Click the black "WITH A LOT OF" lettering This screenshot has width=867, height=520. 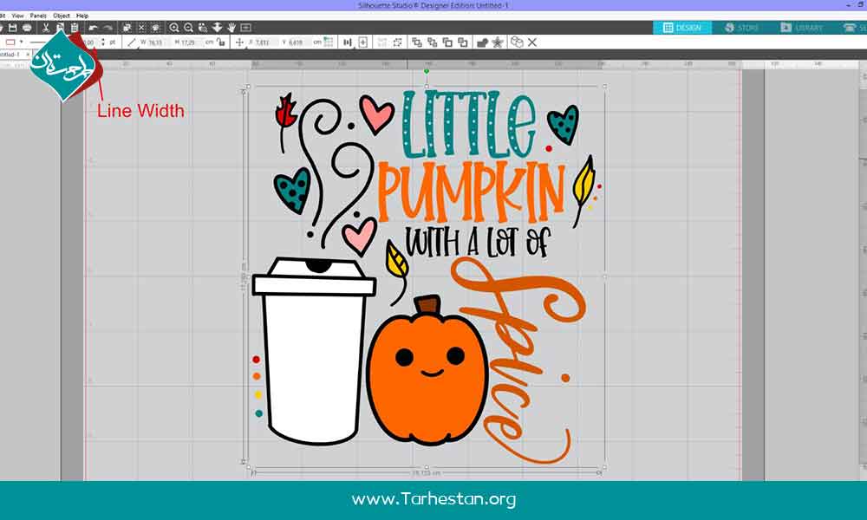click(x=479, y=242)
